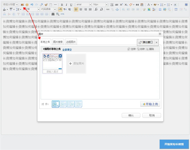Click the 取消 cancel button
The width and height of the screenshot is (190, 150).
(x=152, y=115)
